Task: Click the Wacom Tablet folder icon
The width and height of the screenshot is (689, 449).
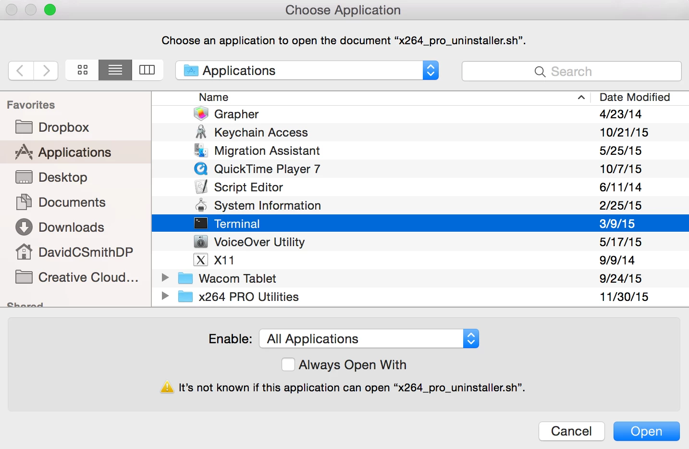Action: [x=185, y=278]
